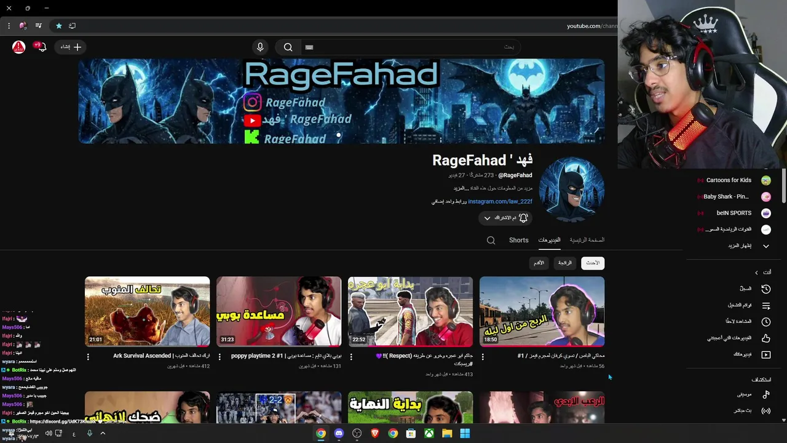Open the Ark Survival Ascended video thumbnail
This screenshot has width=787, height=443.
click(147, 311)
